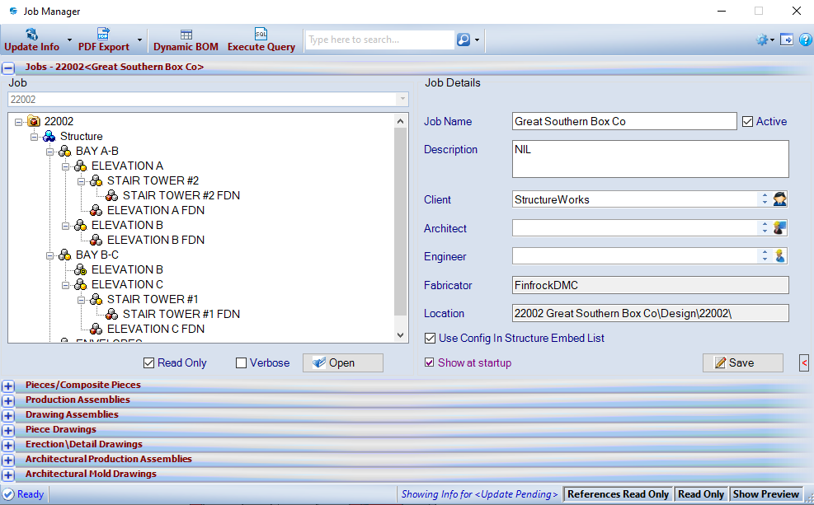
Task: Uncheck the Active checkbox
Action: click(748, 122)
